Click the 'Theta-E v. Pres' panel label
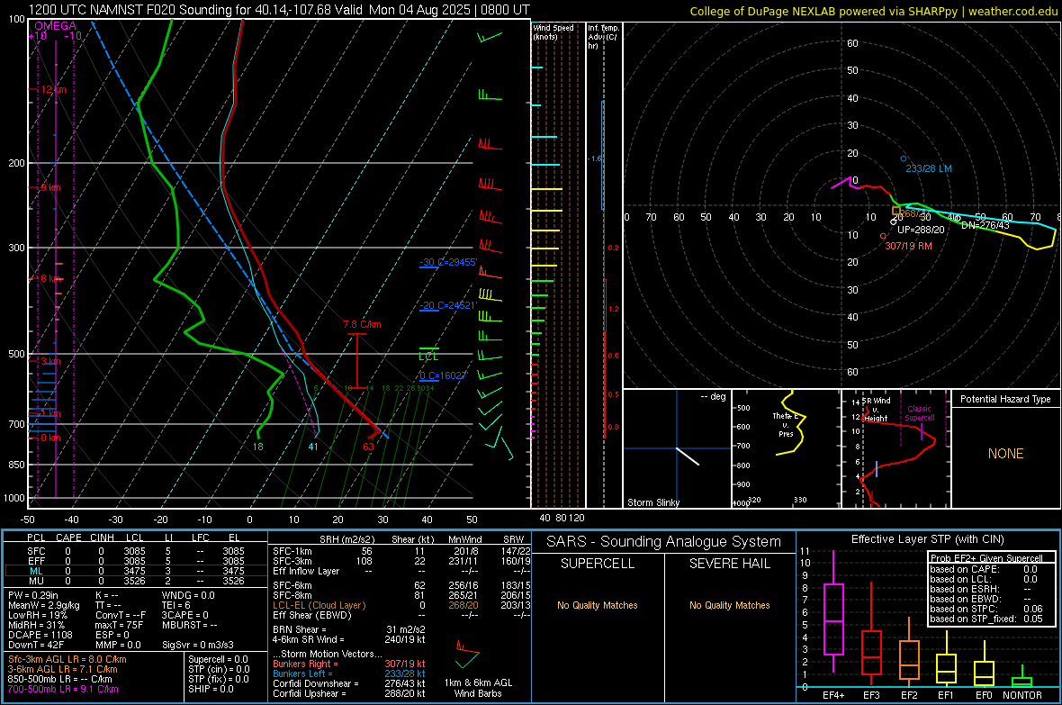1062x705 pixels. click(786, 425)
